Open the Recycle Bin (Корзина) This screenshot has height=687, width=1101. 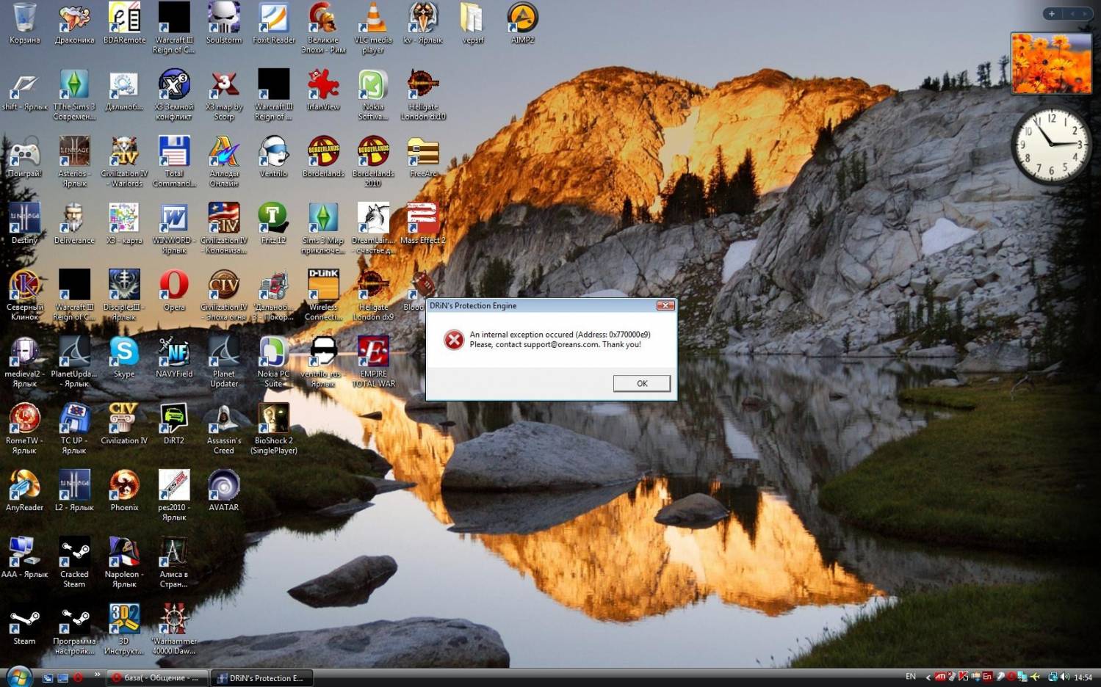[x=24, y=18]
